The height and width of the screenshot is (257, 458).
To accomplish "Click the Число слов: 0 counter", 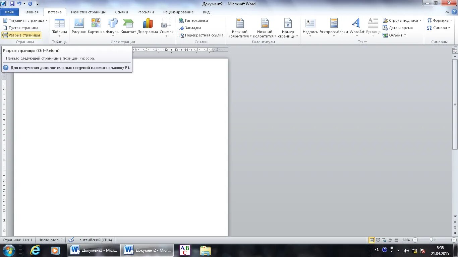I will (50, 240).
